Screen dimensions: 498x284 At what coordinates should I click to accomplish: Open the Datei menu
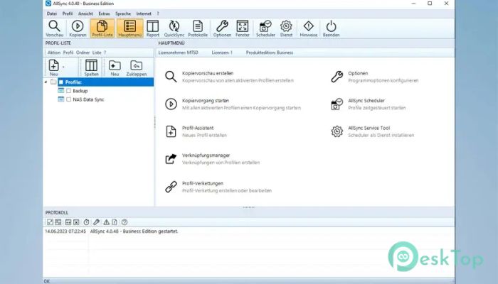tap(52, 13)
